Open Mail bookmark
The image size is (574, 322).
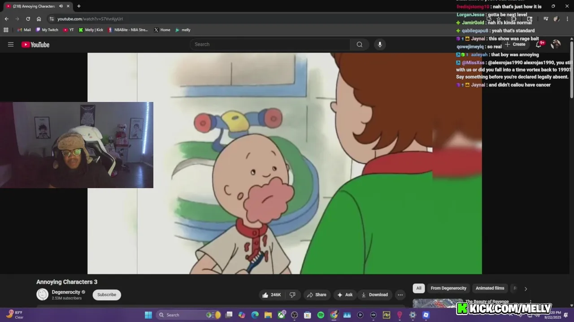point(24,30)
